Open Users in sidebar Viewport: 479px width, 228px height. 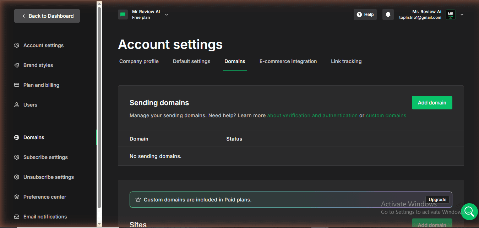(x=30, y=105)
